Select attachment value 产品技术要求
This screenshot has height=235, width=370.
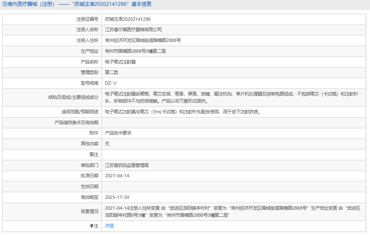(118, 133)
